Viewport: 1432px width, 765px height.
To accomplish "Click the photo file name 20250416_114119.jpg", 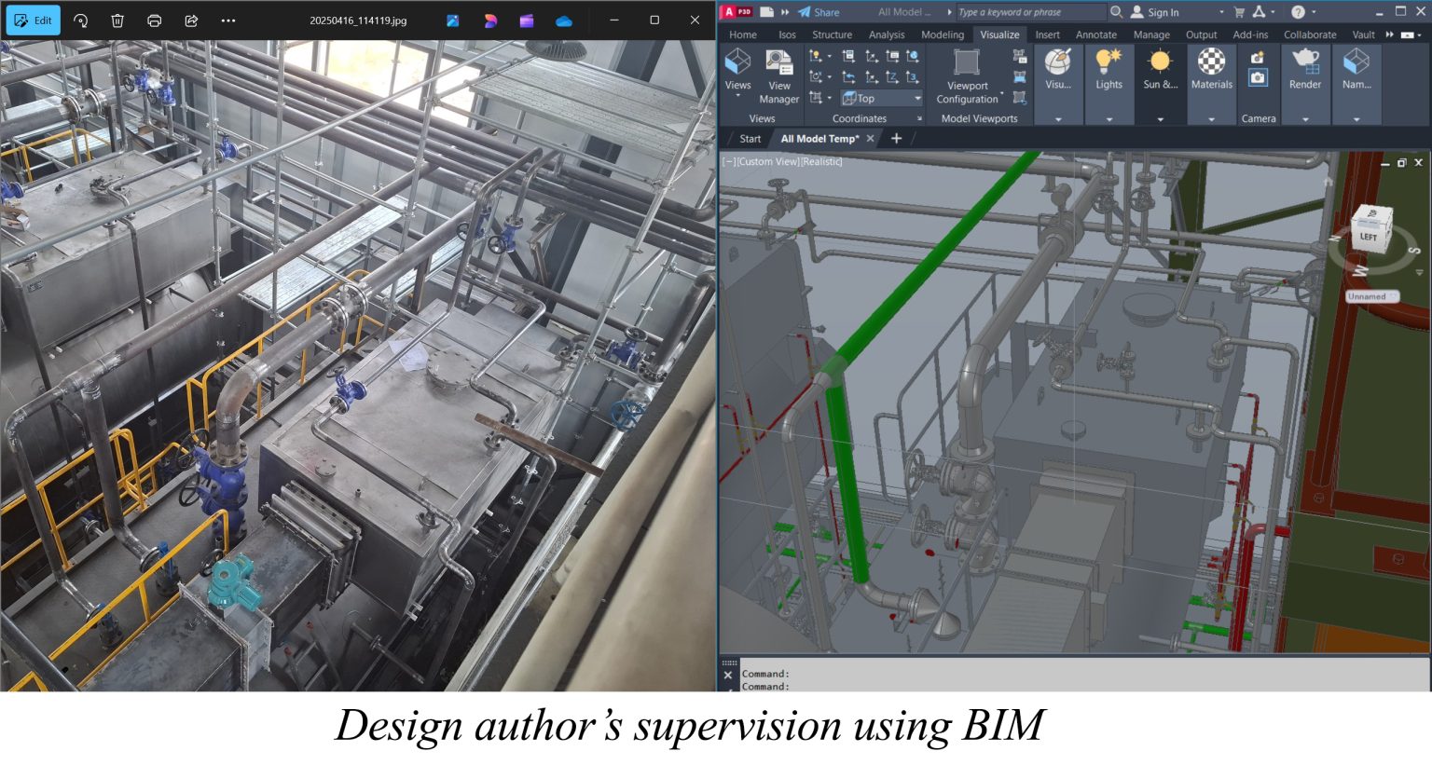I will coord(358,20).
